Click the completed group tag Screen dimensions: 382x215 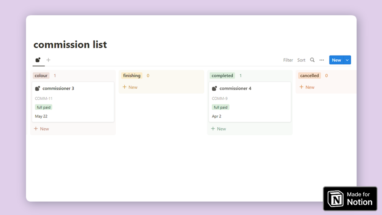222,76
